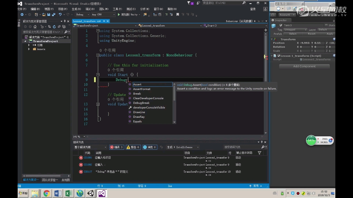This screenshot has height=198, width=353.
Task: Open the Build + IntelliSense dropdown
Action: click(x=183, y=147)
